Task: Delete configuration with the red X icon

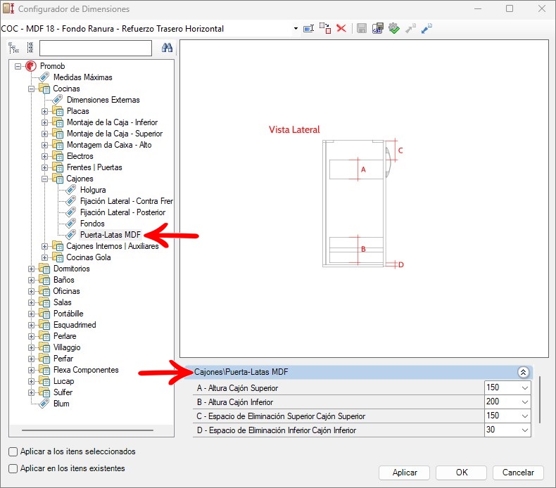Action: (x=341, y=28)
